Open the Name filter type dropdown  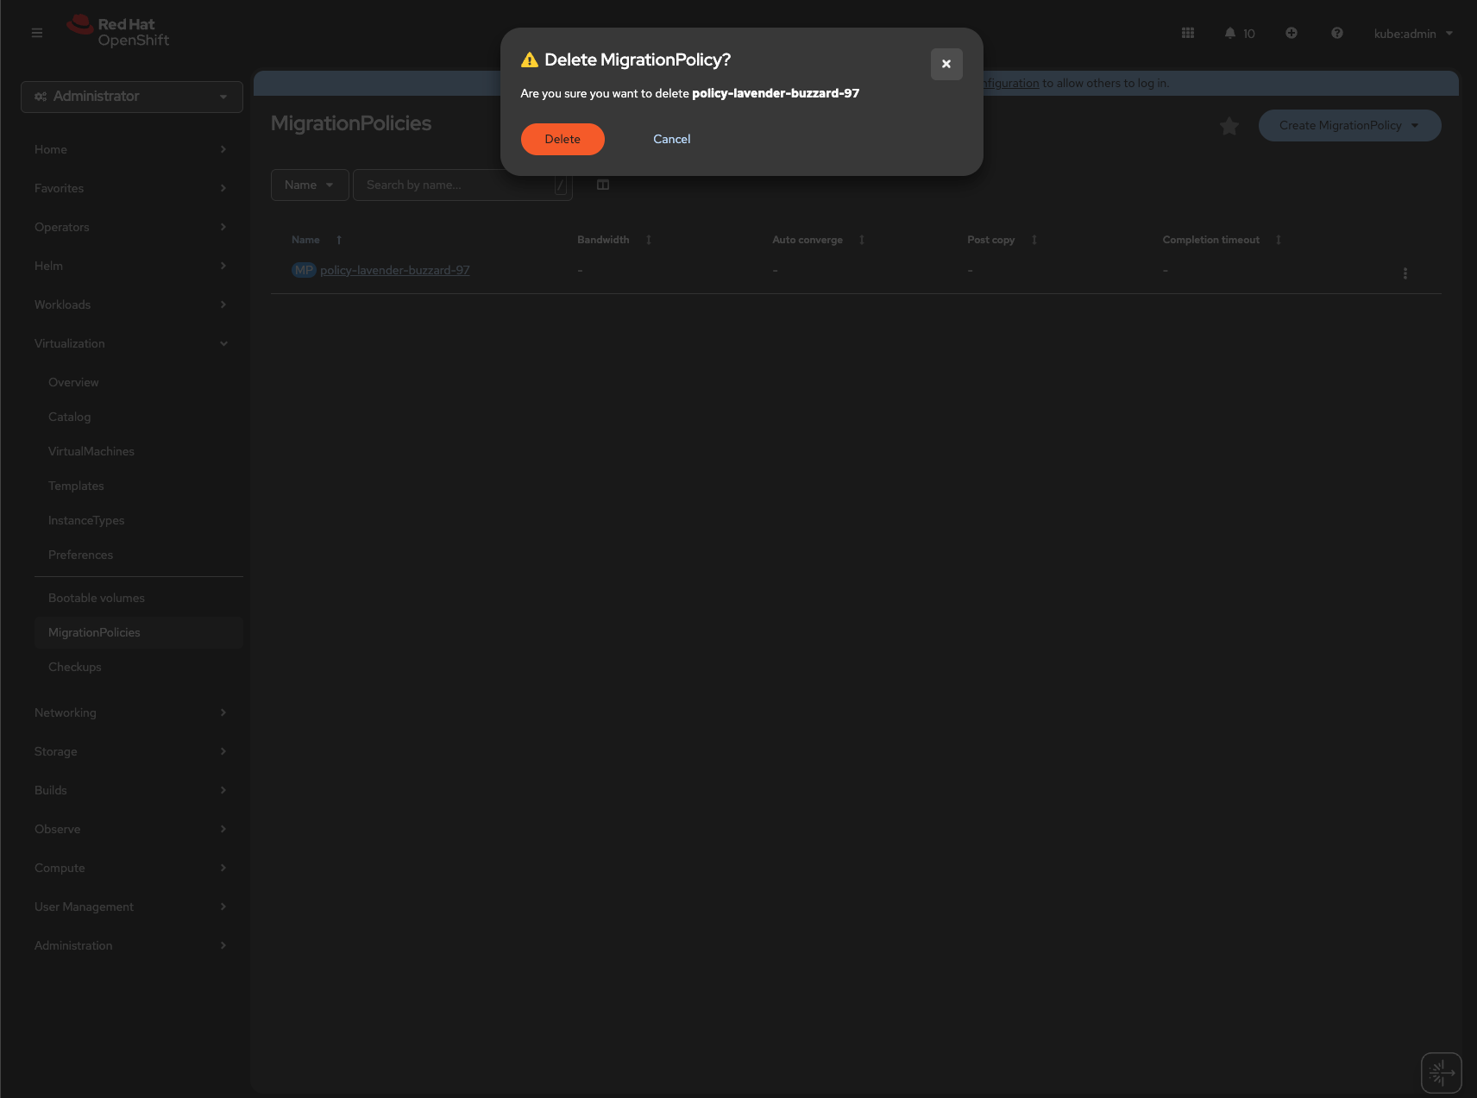tap(310, 185)
